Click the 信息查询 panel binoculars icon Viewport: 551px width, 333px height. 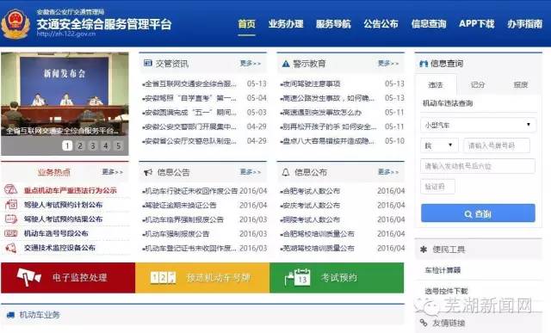click(424, 64)
